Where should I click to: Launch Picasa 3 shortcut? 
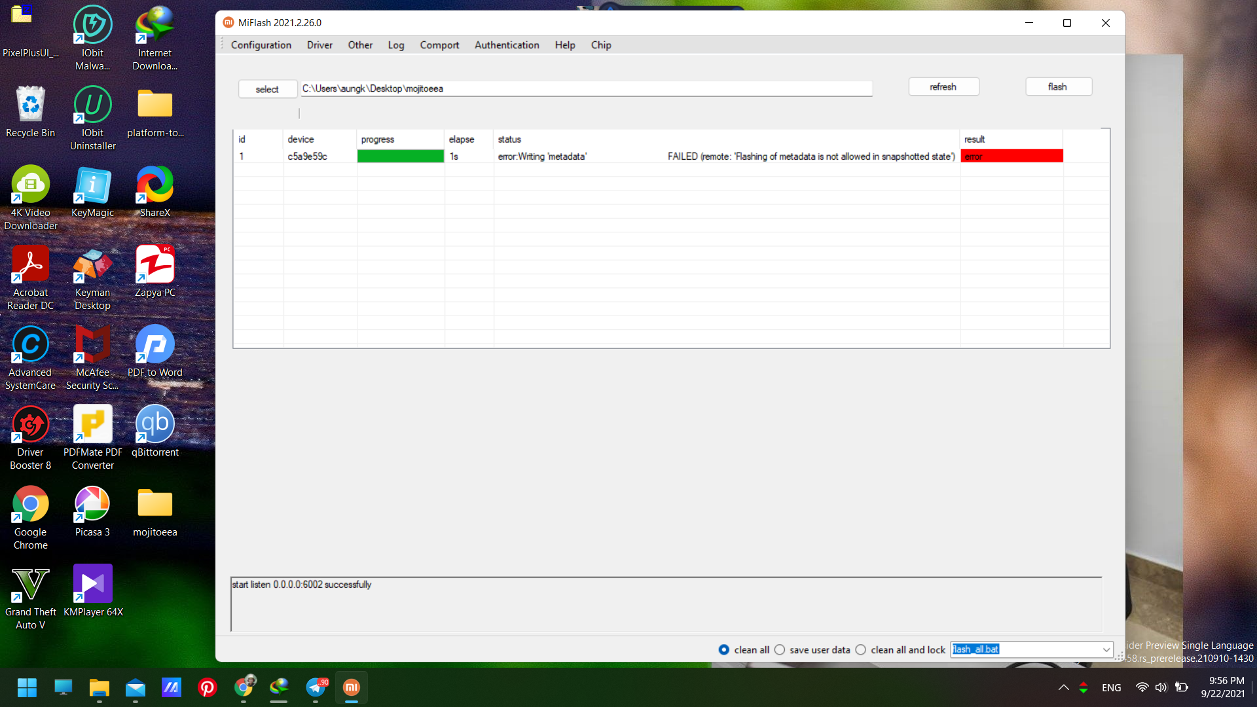[92, 511]
